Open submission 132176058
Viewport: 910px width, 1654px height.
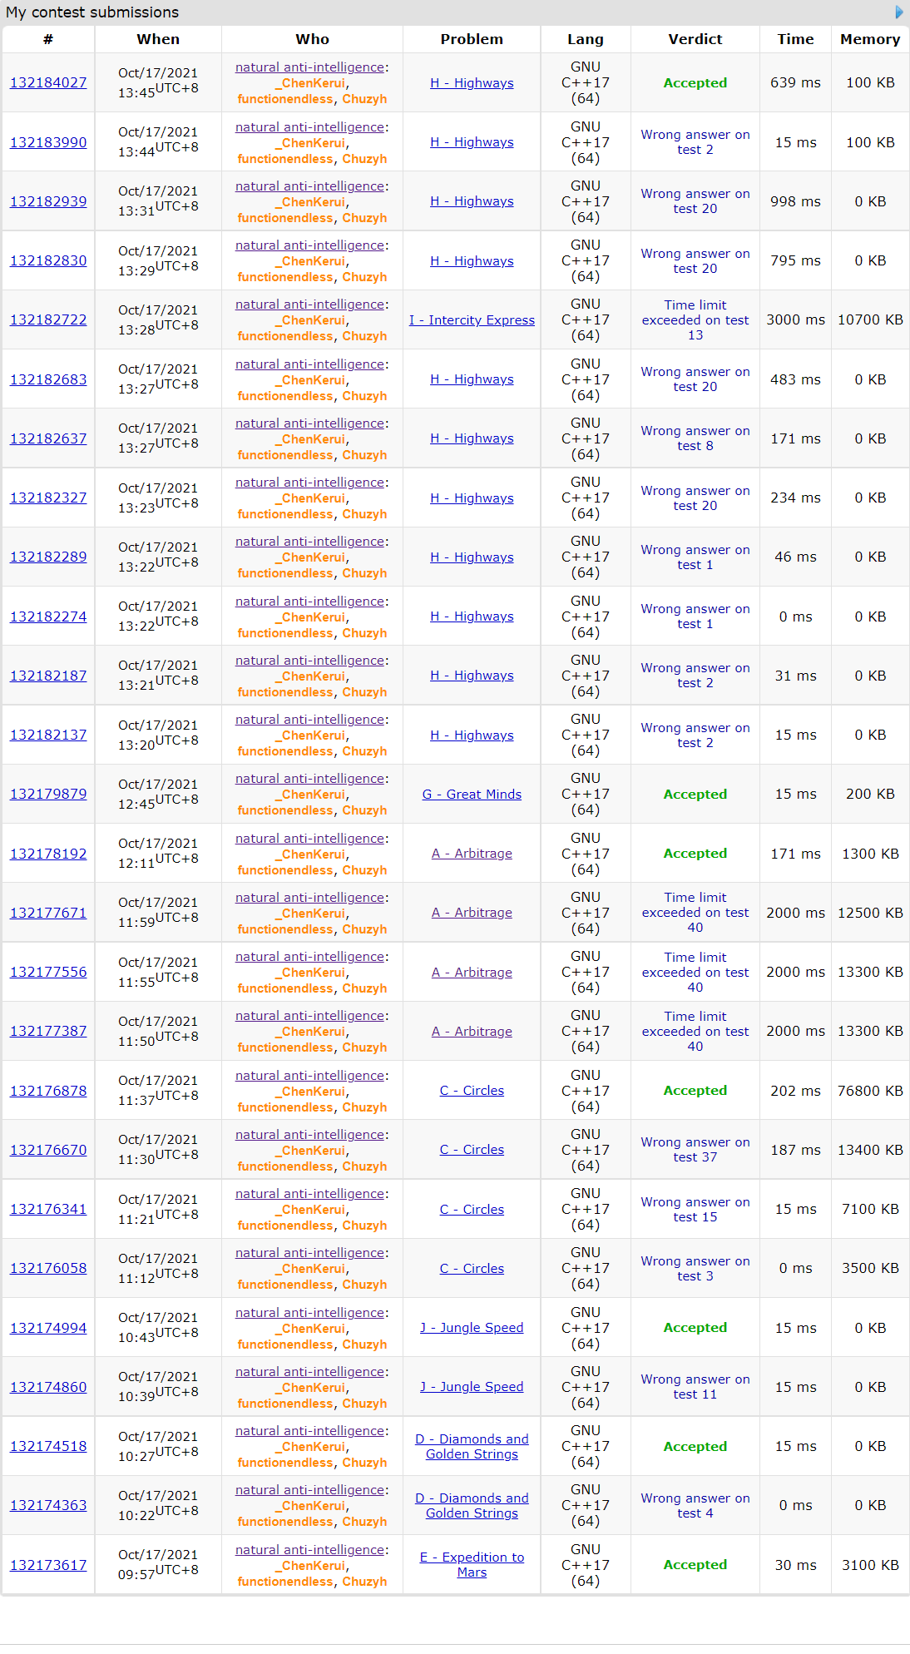tap(48, 1268)
